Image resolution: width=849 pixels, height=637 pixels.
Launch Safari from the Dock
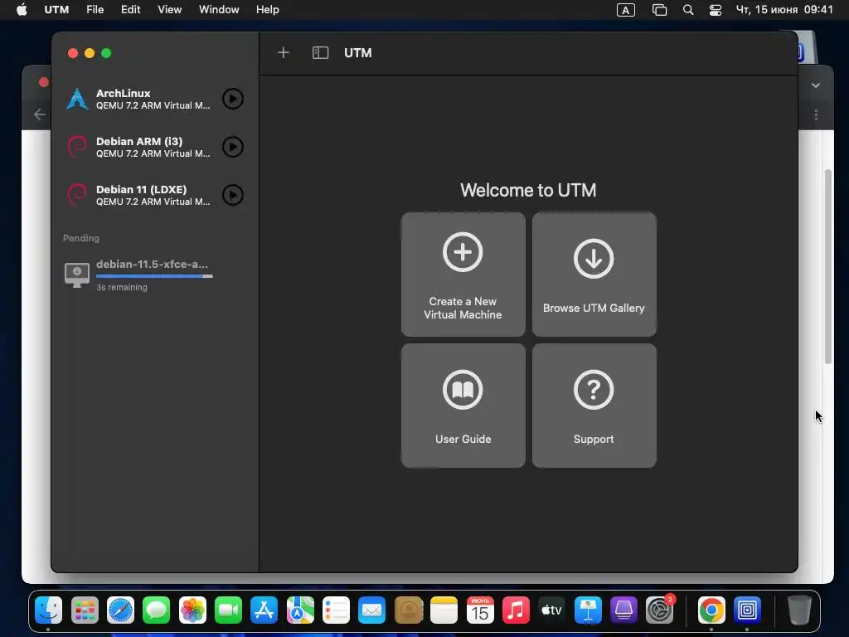click(x=120, y=610)
